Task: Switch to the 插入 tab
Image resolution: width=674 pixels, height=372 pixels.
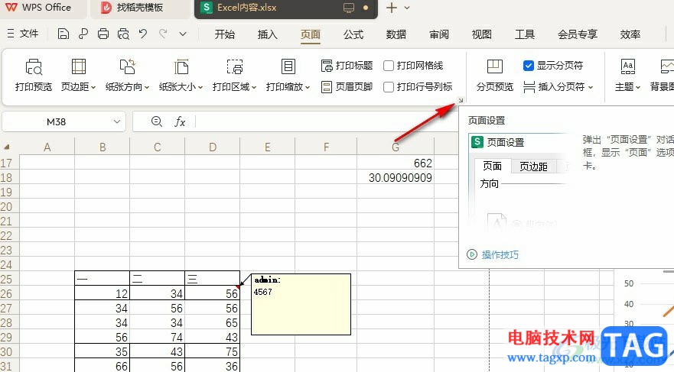Action: pos(267,34)
